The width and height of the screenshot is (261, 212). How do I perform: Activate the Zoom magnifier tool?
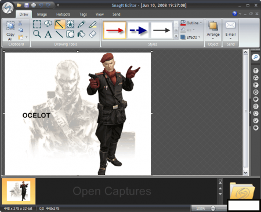pyautogui.click(x=37, y=34)
